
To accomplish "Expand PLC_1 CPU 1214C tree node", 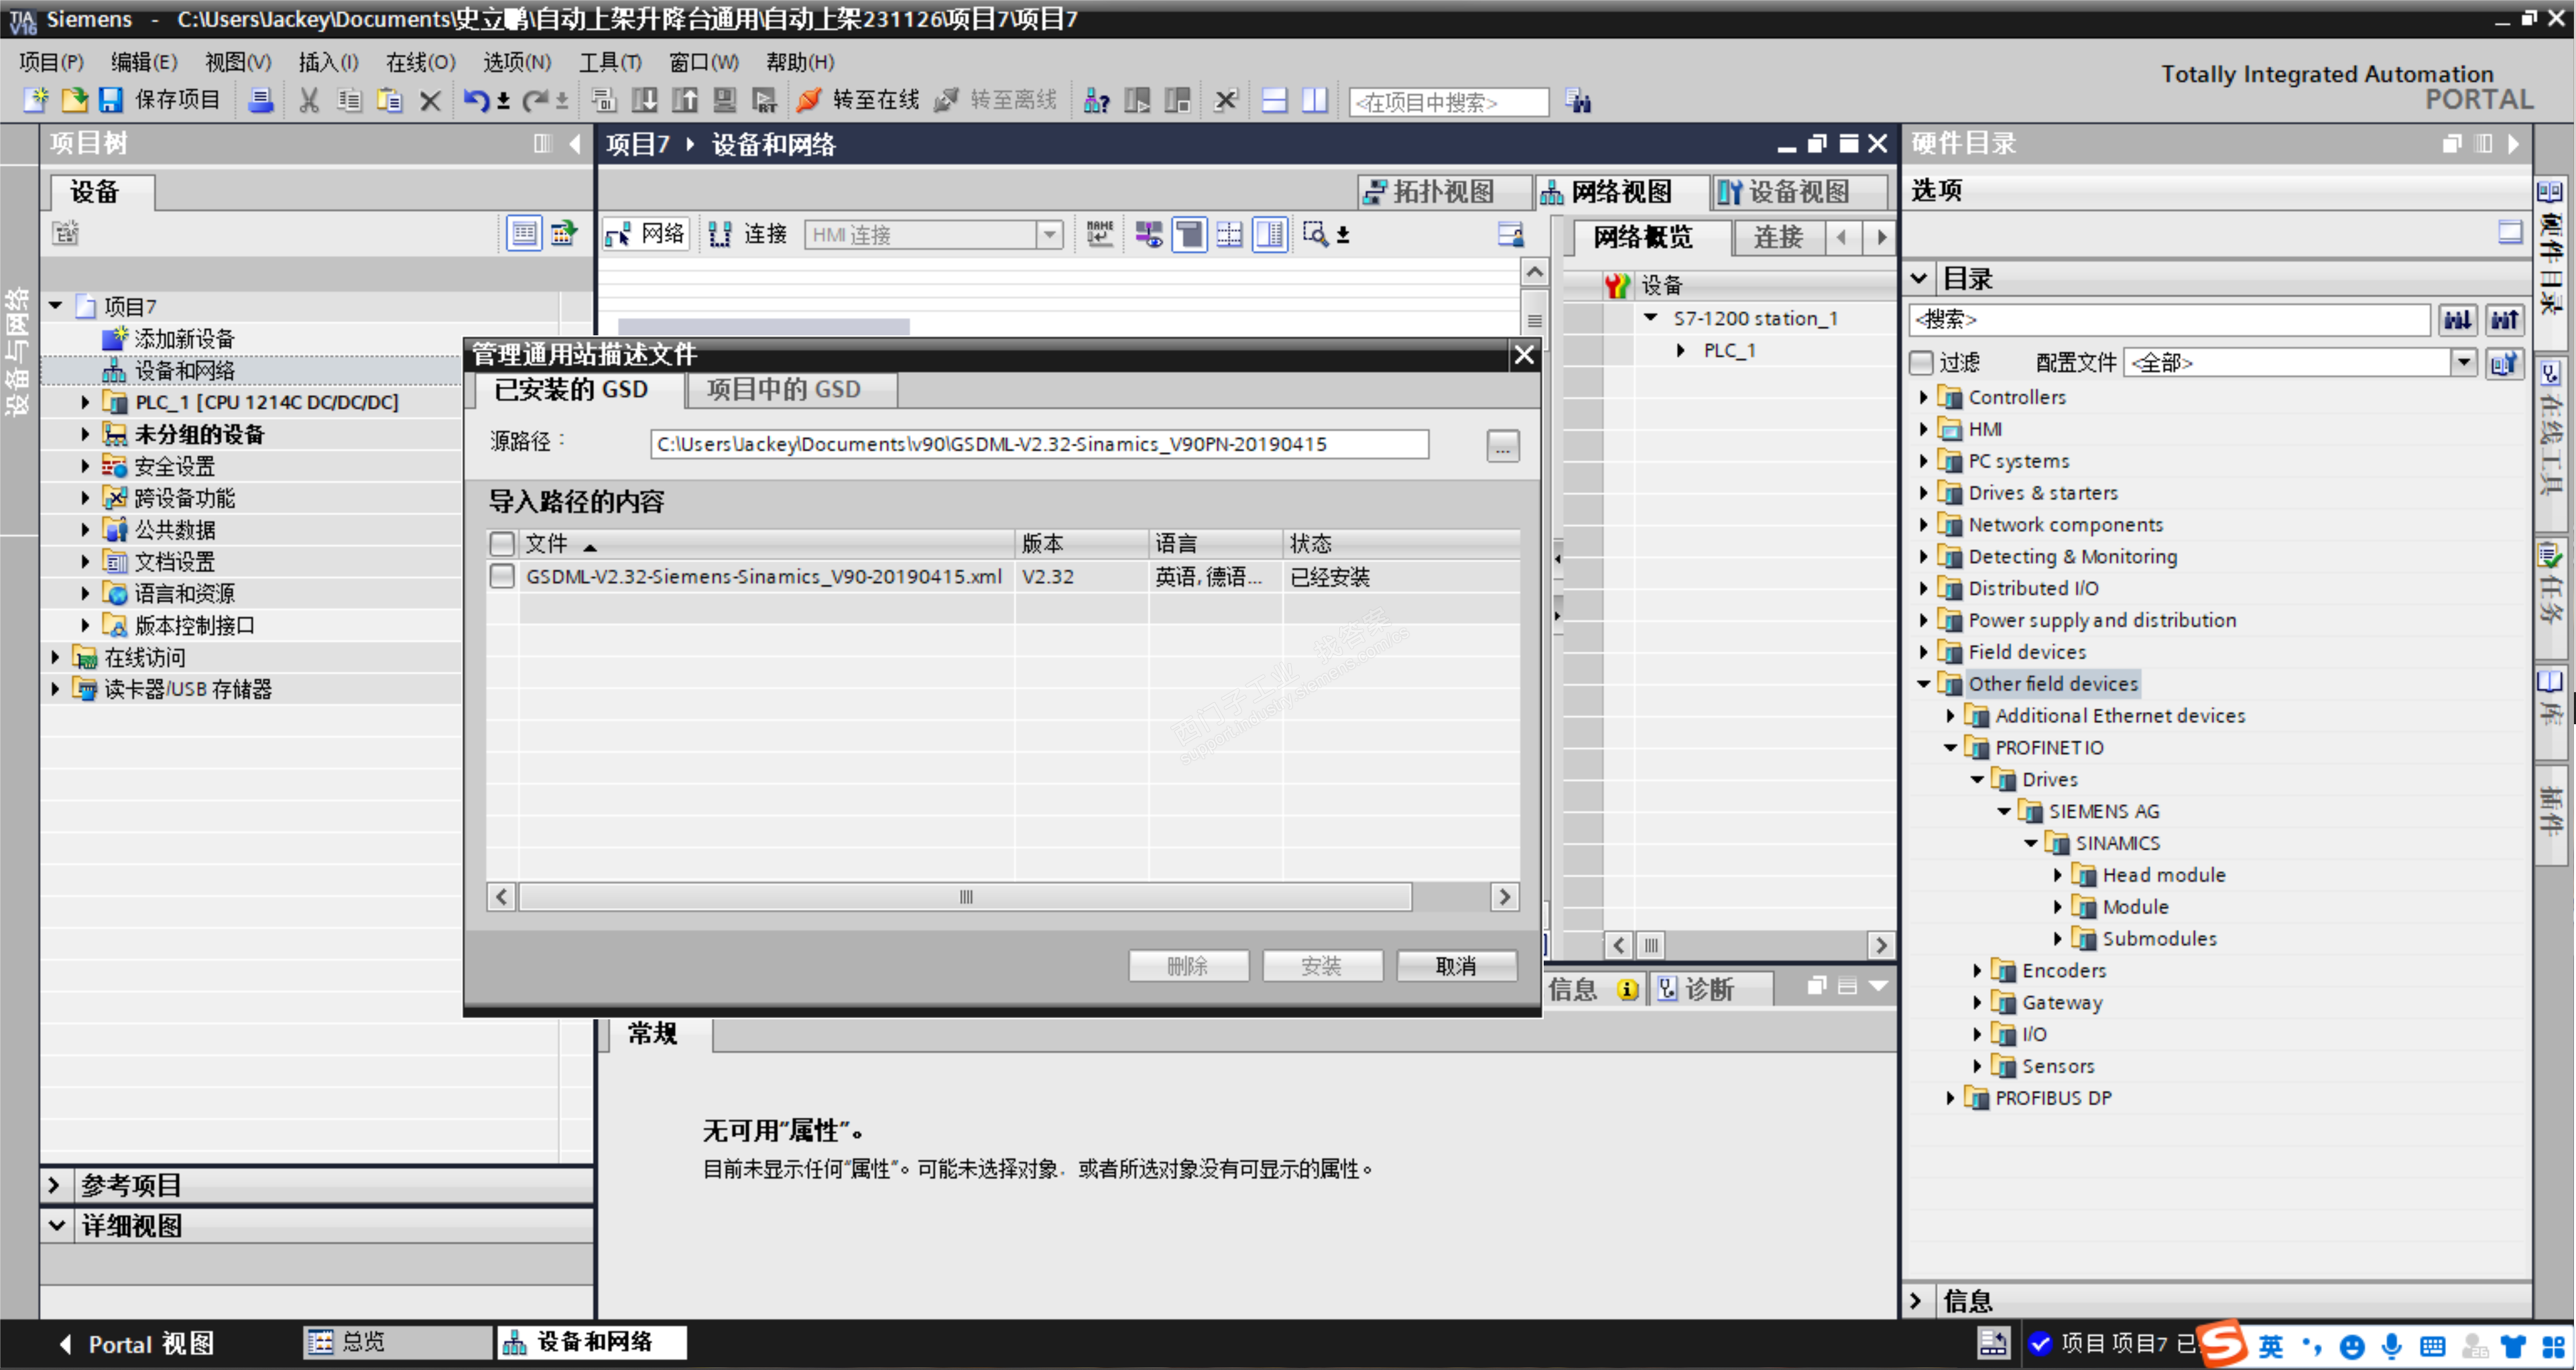I will 85,402.
